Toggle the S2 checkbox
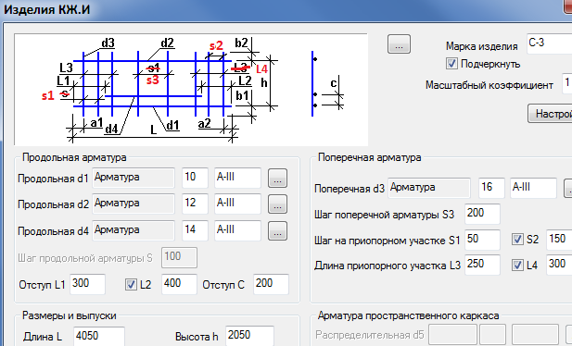The width and height of the screenshot is (572, 346). coord(517,240)
